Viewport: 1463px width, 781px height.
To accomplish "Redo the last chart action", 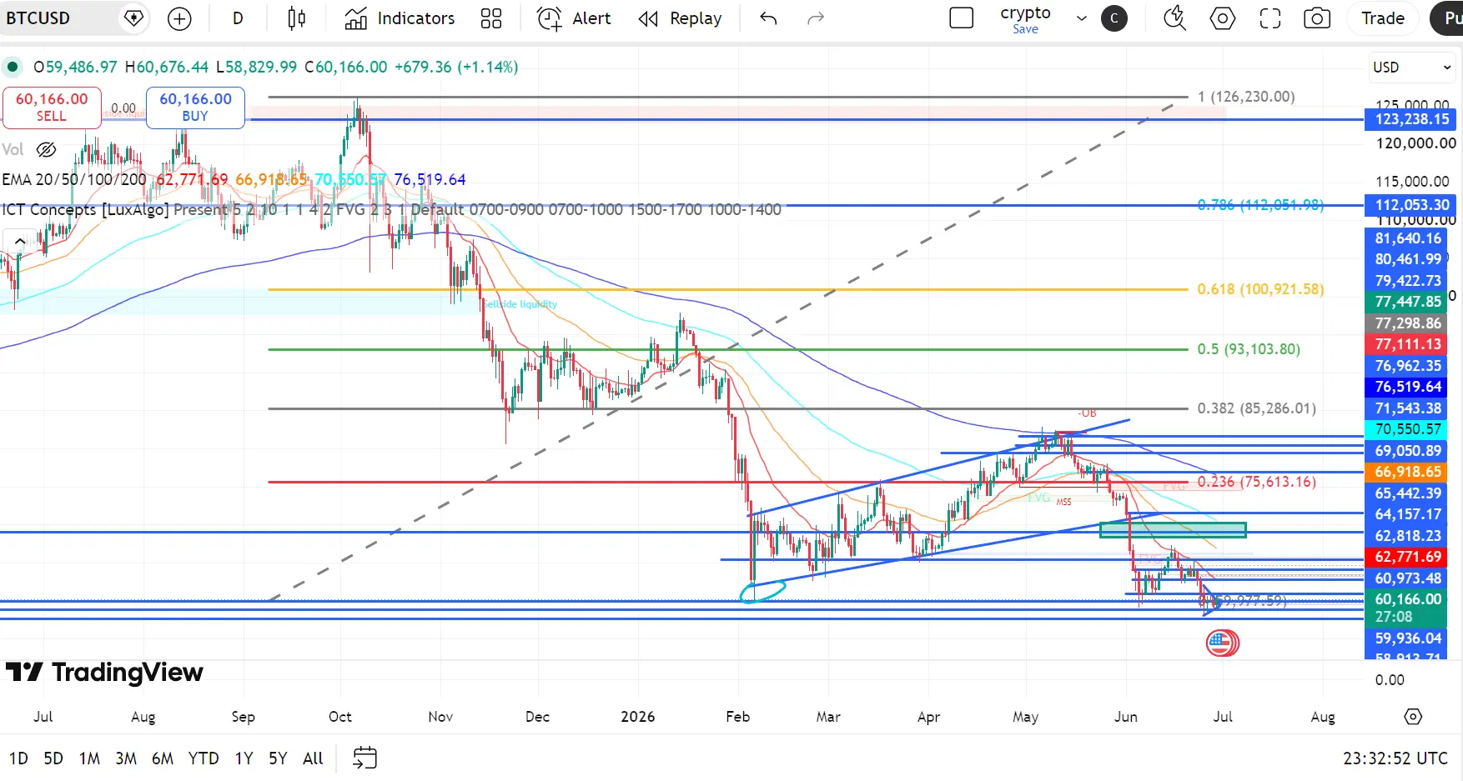I will pyautogui.click(x=816, y=18).
